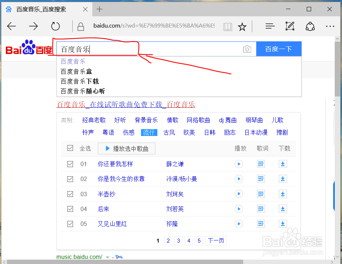The image size is (342, 264).
Task: Open artist 薛之谦 link
Action: (x=175, y=164)
